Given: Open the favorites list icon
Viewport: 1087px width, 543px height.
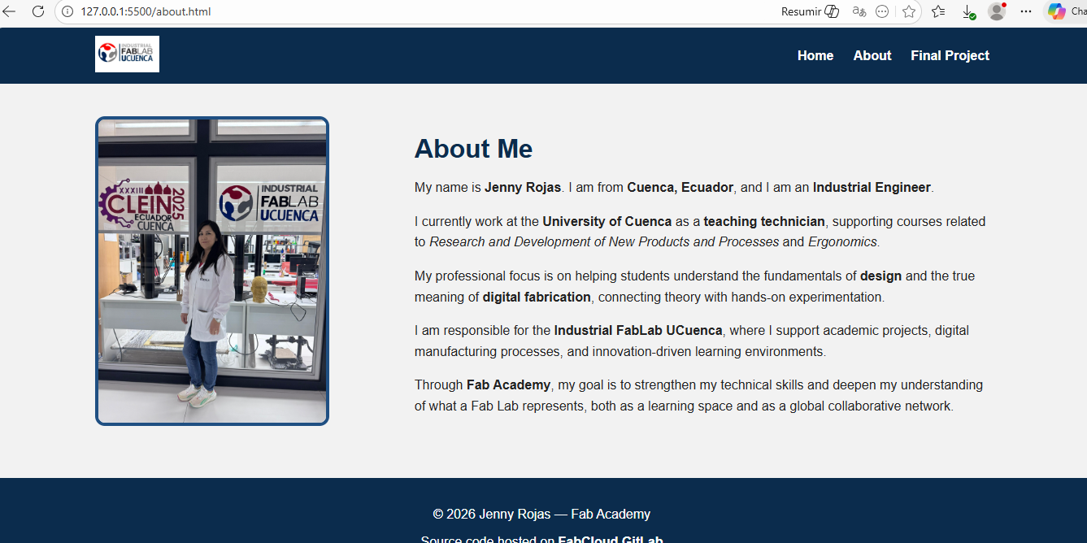Looking at the screenshot, I should (938, 11).
